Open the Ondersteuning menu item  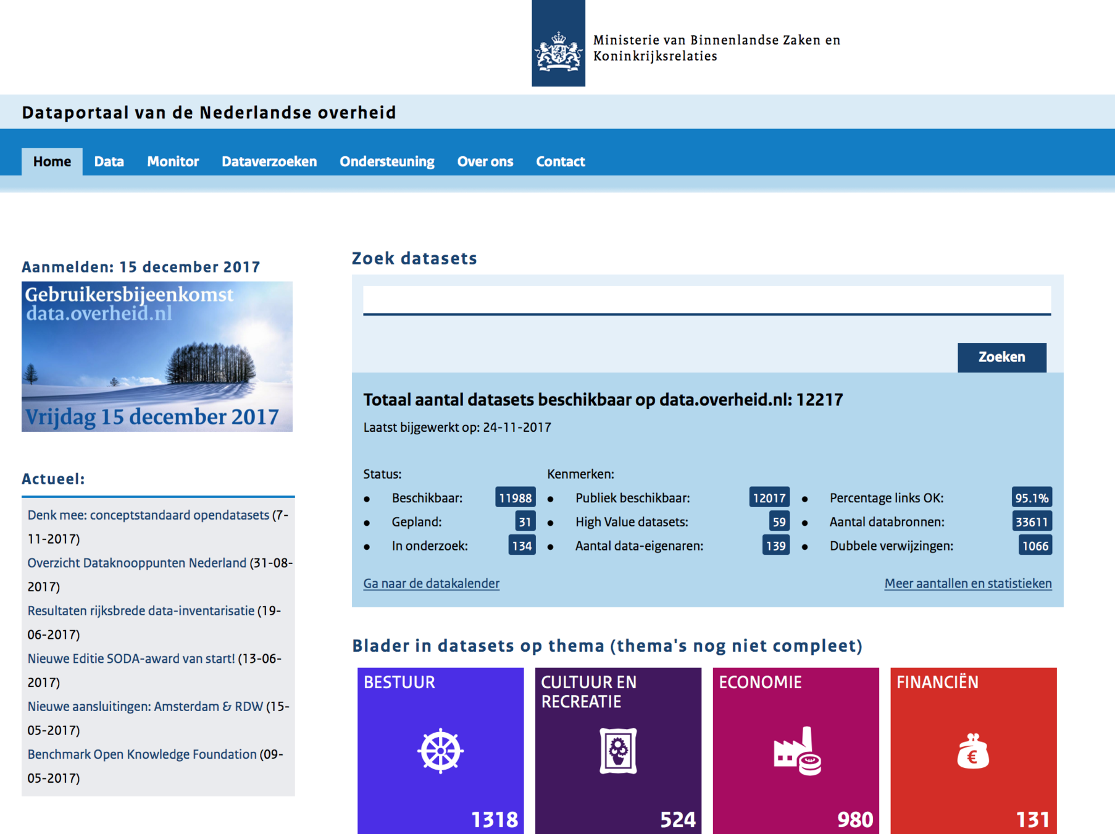pyautogui.click(x=387, y=162)
